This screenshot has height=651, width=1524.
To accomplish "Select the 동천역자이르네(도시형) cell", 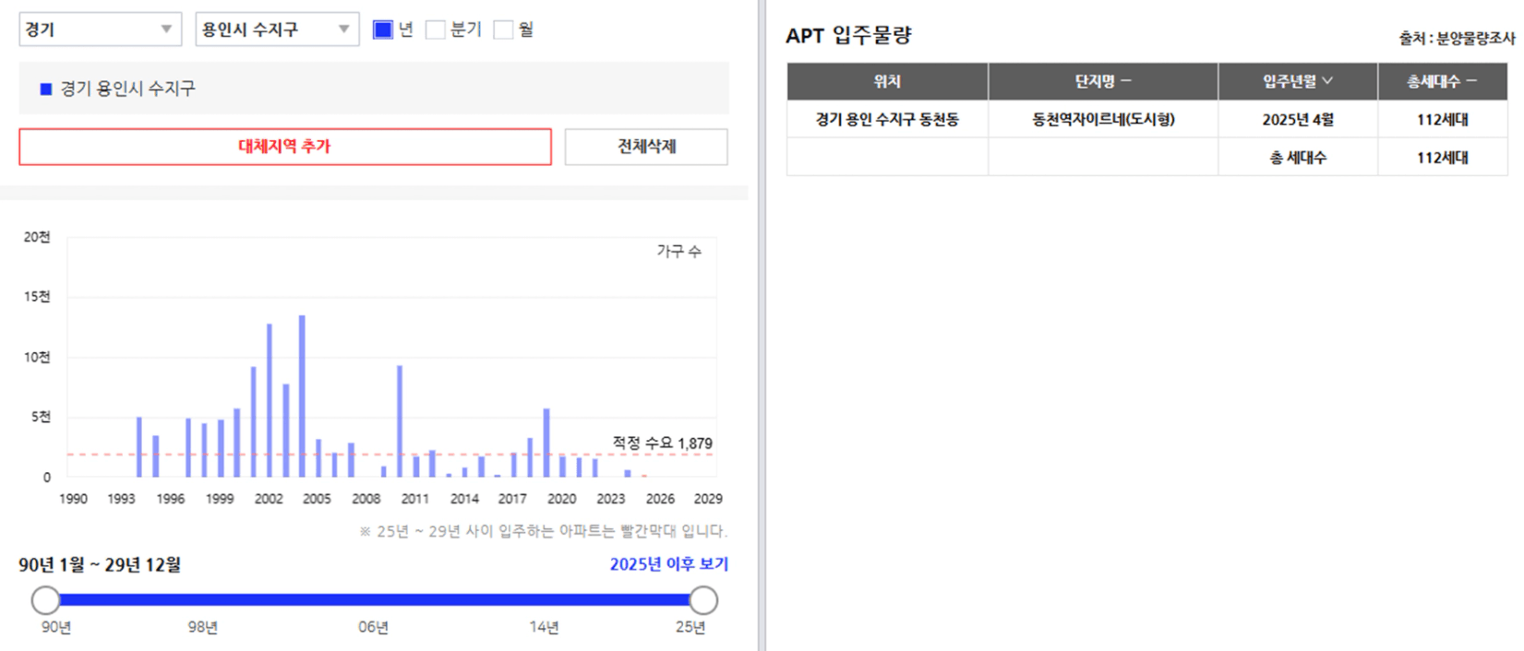I will tap(1103, 119).
